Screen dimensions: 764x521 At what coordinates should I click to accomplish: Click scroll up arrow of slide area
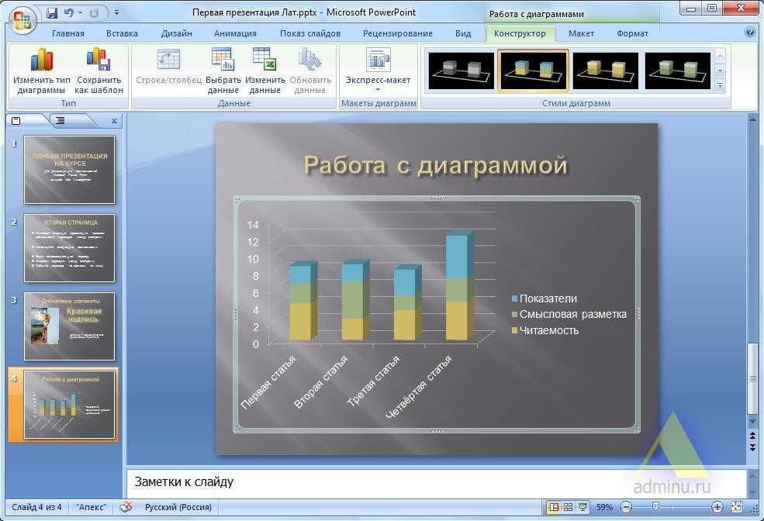(753, 119)
